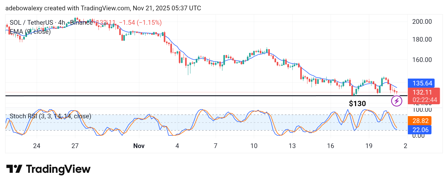Click the 28.82 Stoch RSI value label
Image resolution: width=448 pixels, height=185 pixels.
pyautogui.click(x=419, y=121)
